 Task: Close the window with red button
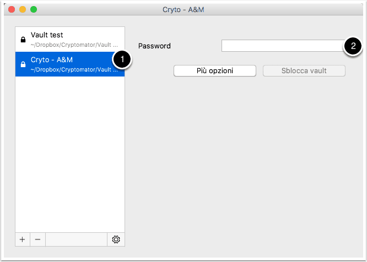[x=12, y=9]
